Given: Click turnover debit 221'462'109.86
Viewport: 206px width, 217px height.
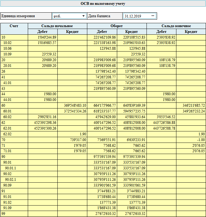Looking at the screenshot, I should pyautogui.click(x=105, y=37).
